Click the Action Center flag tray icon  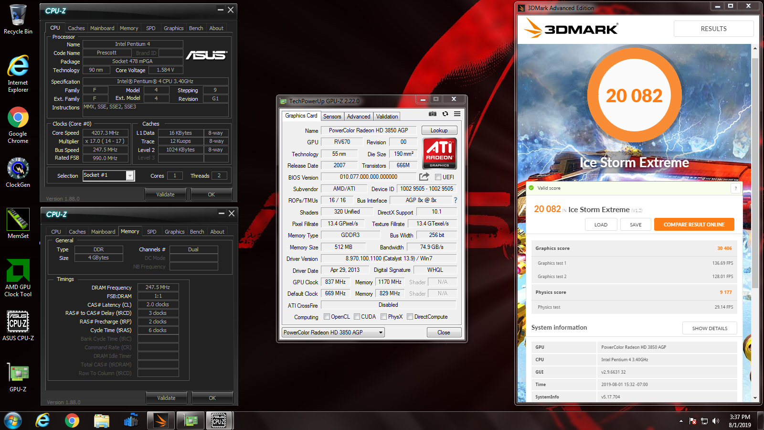click(x=693, y=421)
